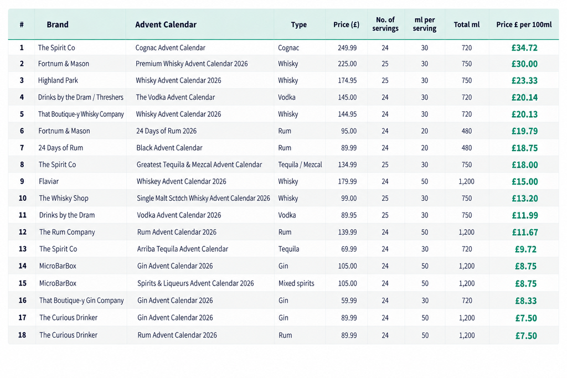Image resolution: width=567 pixels, height=378 pixels.
Task: Click the £11.99 price per 100ml value
Action: click(525, 215)
